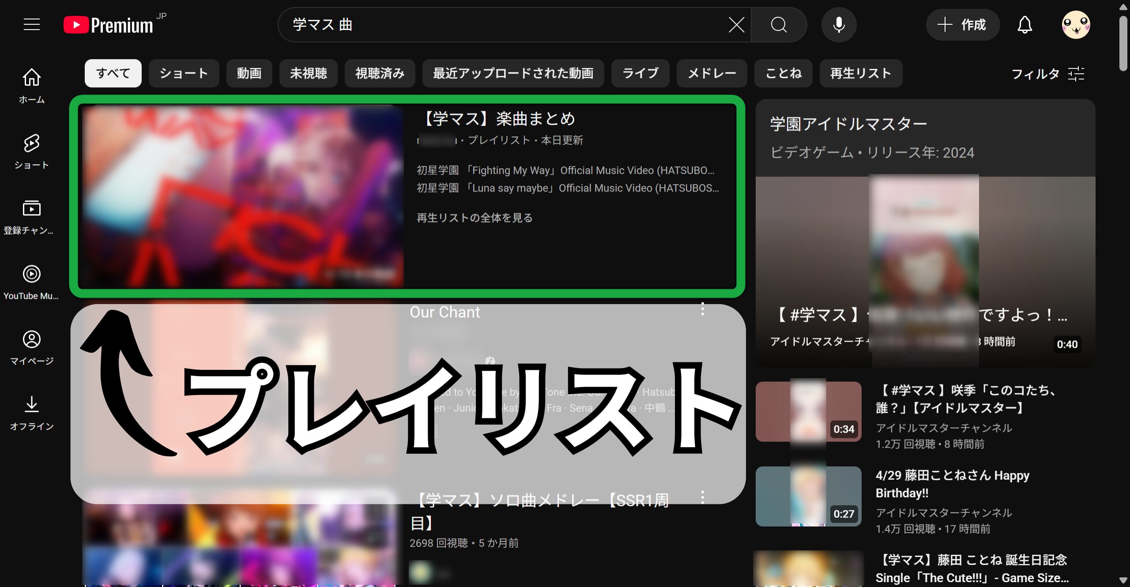
Task: Play the featured 【#学マス】 0:40 video
Action: (925, 271)
